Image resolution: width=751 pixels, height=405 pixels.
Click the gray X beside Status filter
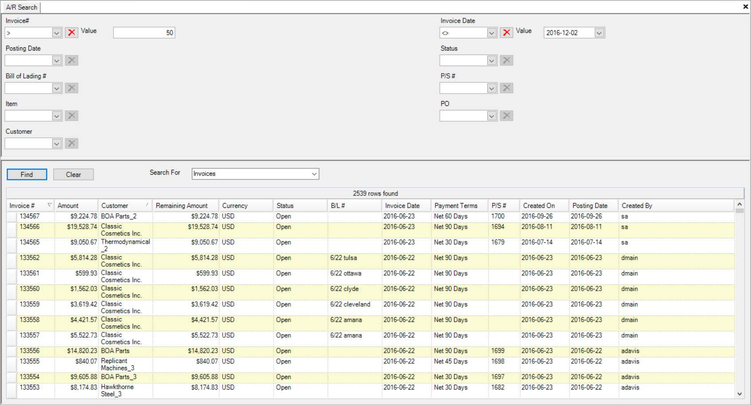[506, 60]
